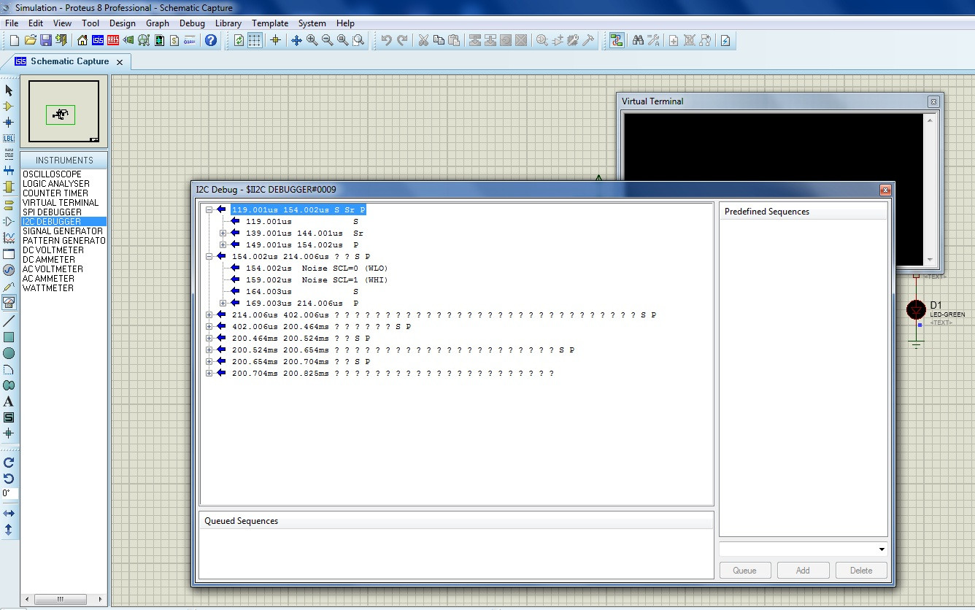The image size is (975, 610).
Task: Close the Schematic Capture tab
Action: [x=120, y=62]
